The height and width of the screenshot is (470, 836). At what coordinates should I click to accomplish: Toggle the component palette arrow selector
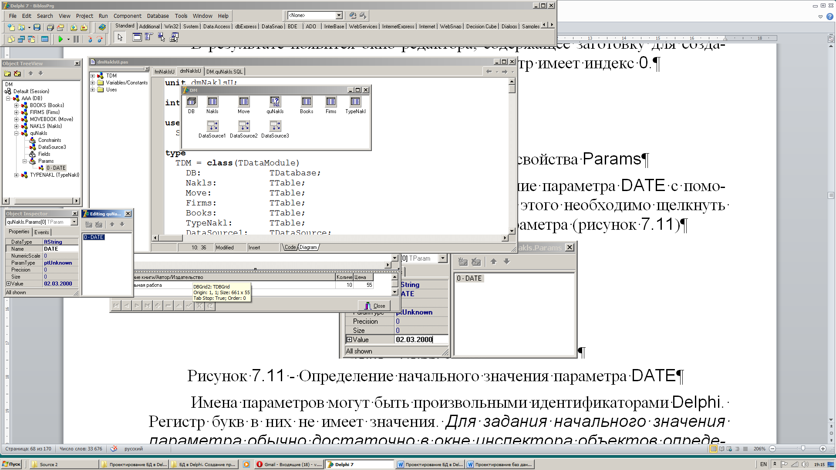click(120, 37)
